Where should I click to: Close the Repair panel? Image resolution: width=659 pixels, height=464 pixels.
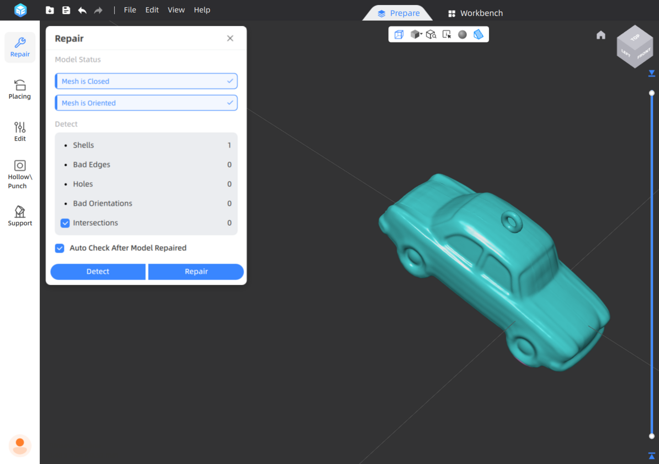point(230,38)
